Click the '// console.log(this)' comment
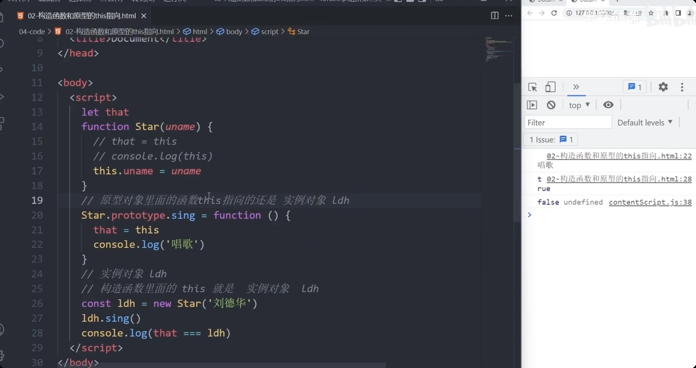The height and width of the screenshot is (368, 696). [x=153, y=156]
